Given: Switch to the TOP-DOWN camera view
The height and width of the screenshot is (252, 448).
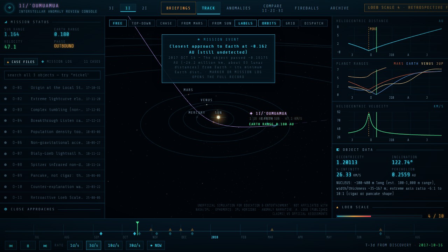Looking at the screenshot, I should pyautogui.click(x=141, y=23).
